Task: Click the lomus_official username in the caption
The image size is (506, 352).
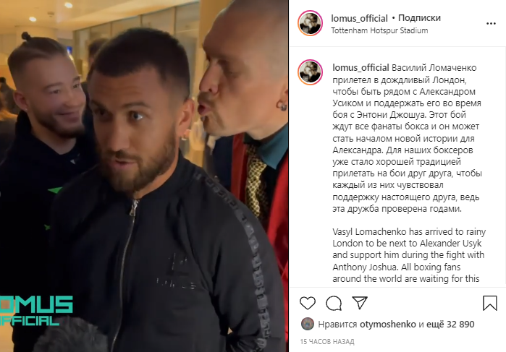Action: point(360,68)
